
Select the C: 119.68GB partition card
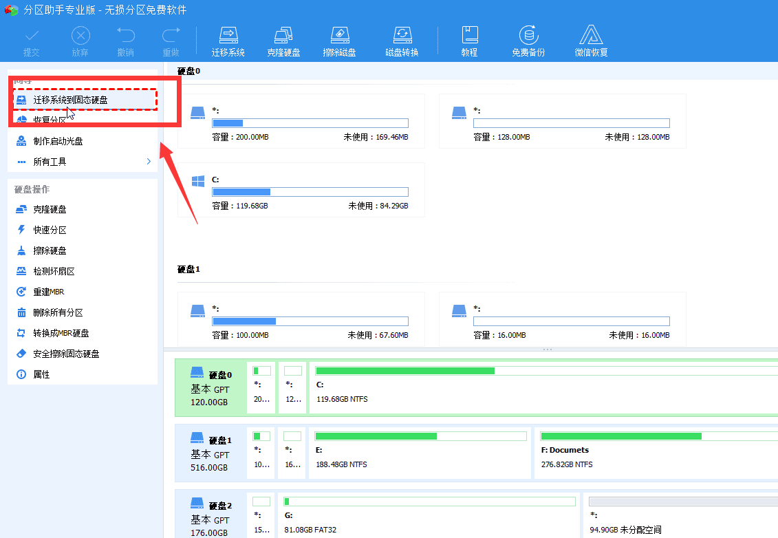coord(301,190)
